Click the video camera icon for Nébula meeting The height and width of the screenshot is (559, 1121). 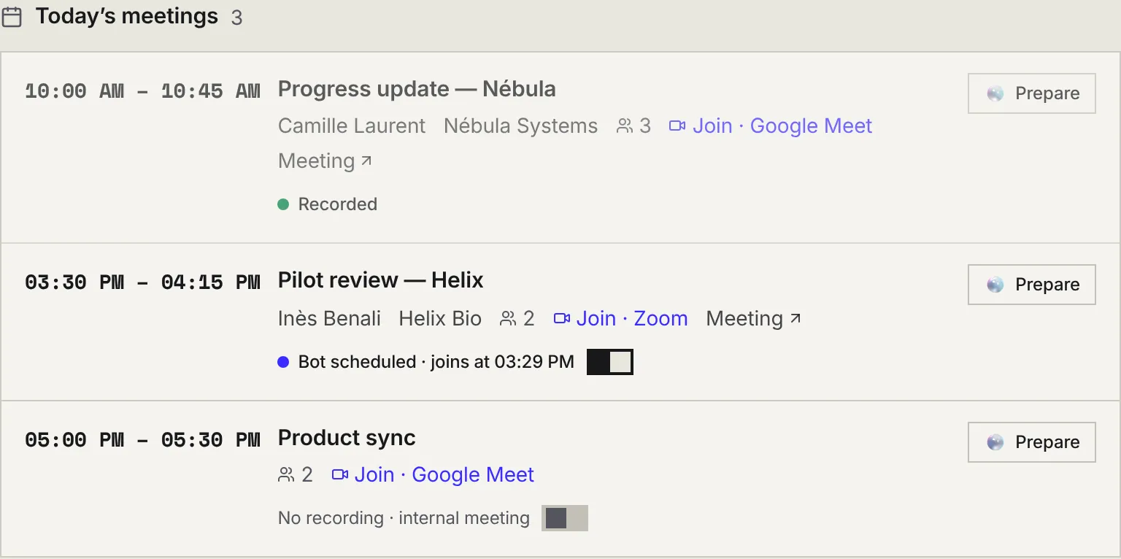click(x=677, y=126)
